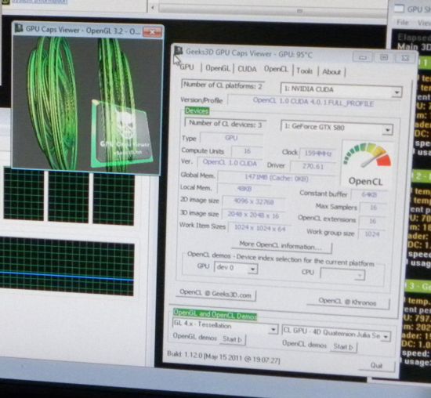Viewport: 431px width, 398px height.
Task: Click the Work group size 1024 value
Action: point(372,234)
